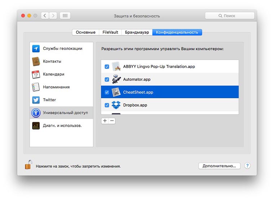Click the Calendars icon in sidebar

click(x=36, y=74)
